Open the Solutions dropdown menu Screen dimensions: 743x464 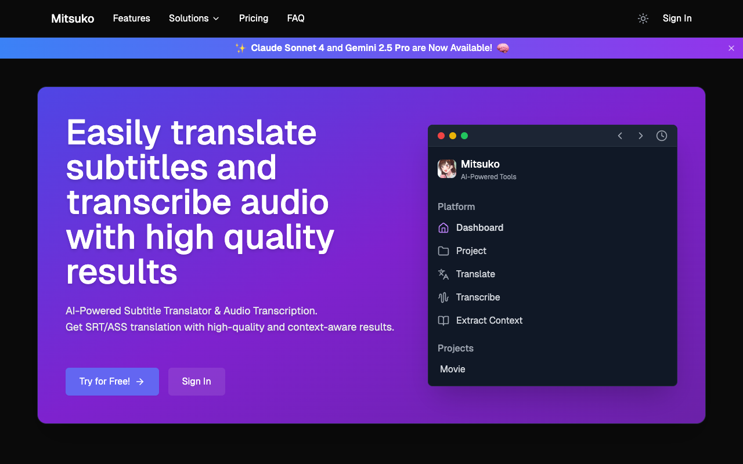[194, 19]
